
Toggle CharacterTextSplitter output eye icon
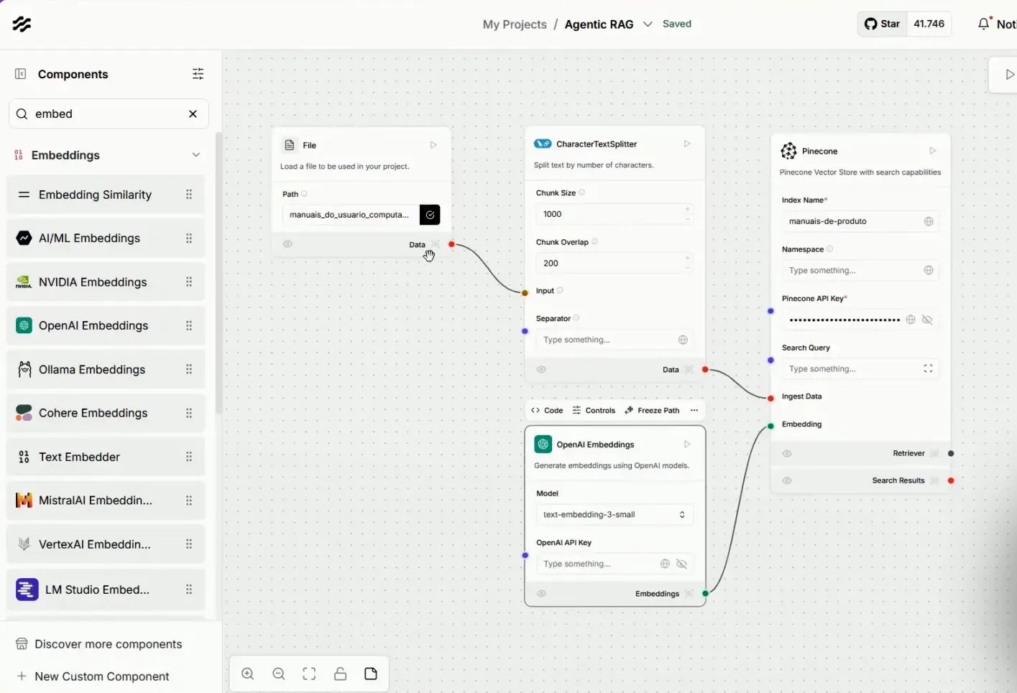(541, 370)
